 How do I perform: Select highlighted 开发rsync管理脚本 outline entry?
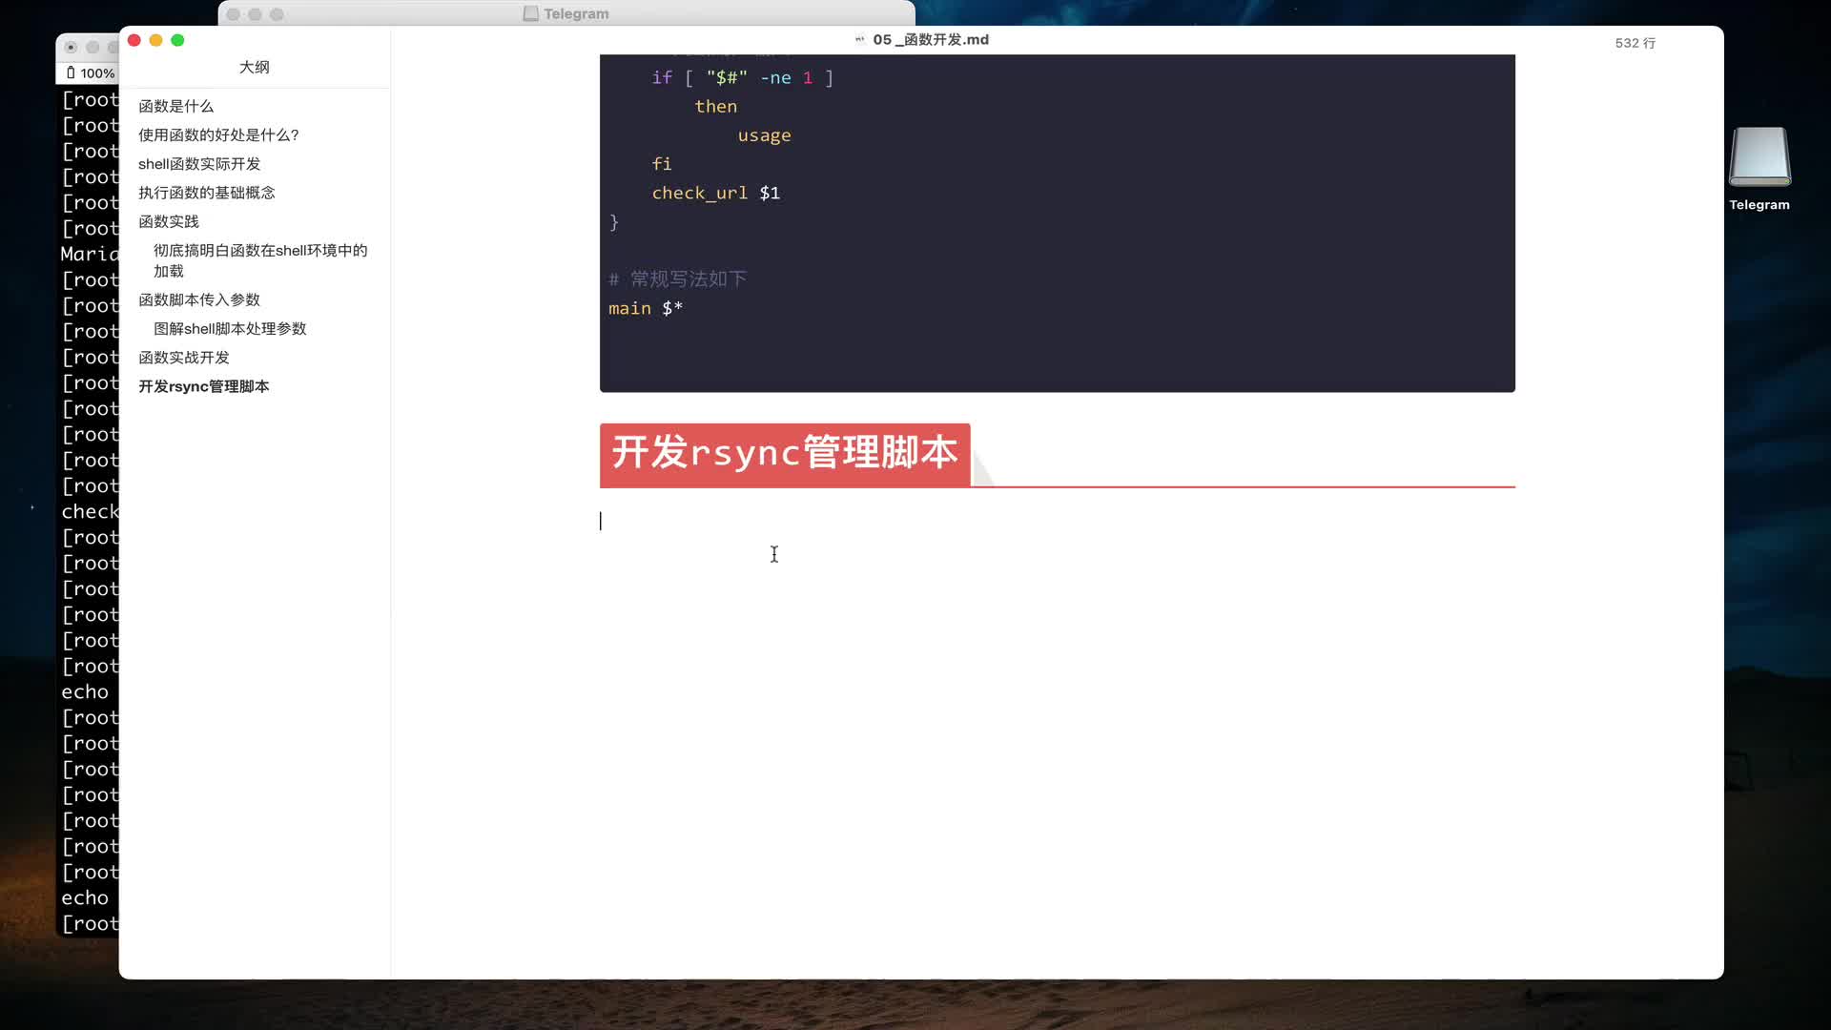(x=203, y=386)
